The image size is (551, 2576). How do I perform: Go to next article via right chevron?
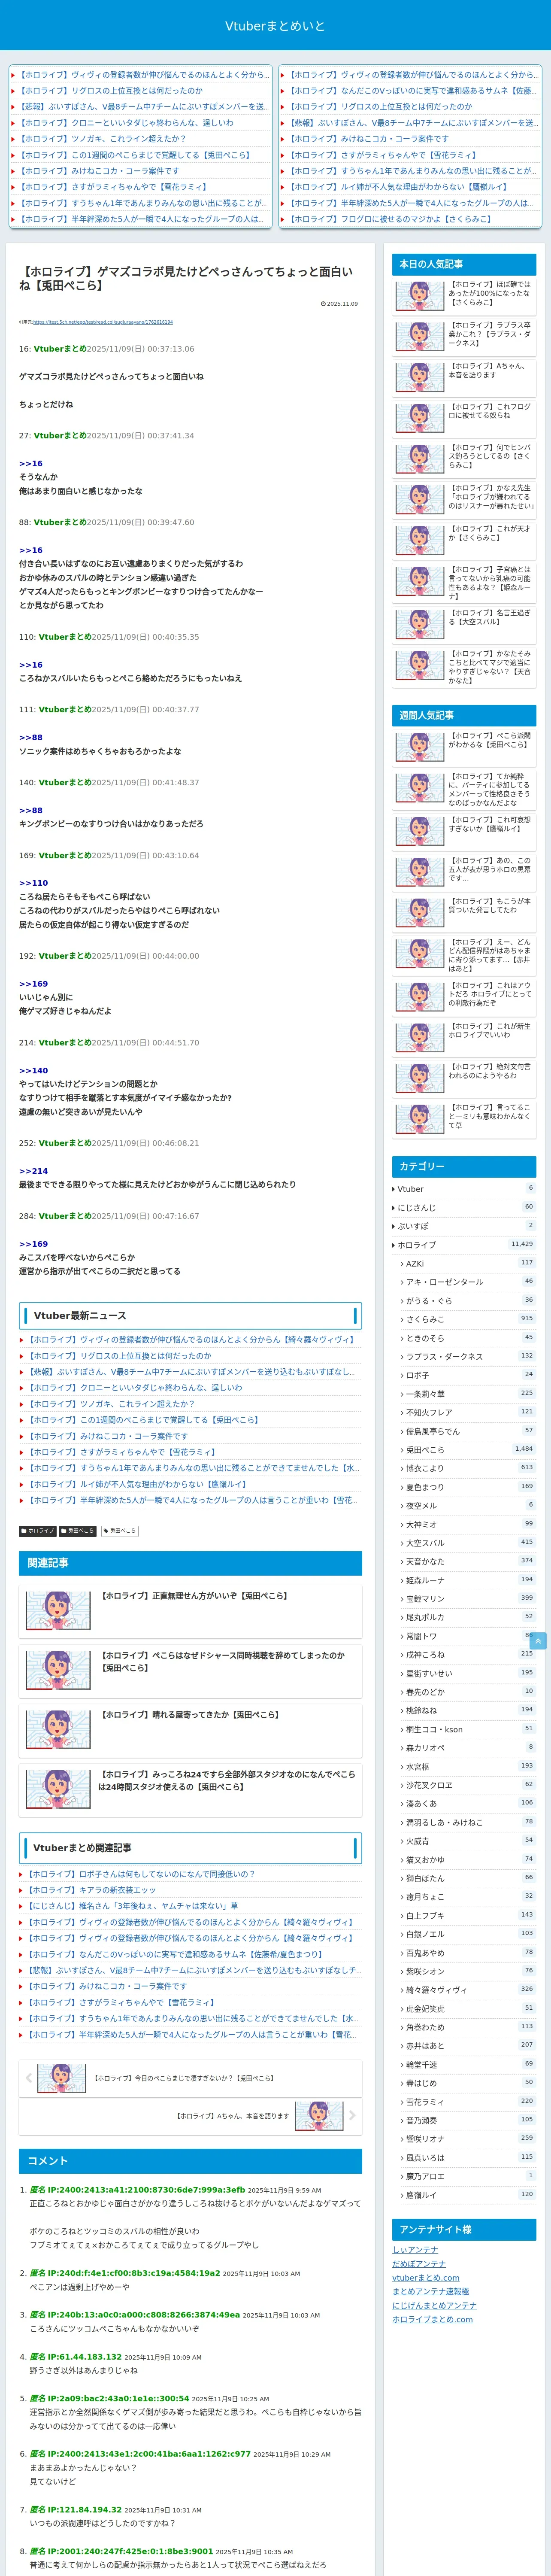click(x=352, y=2115)
